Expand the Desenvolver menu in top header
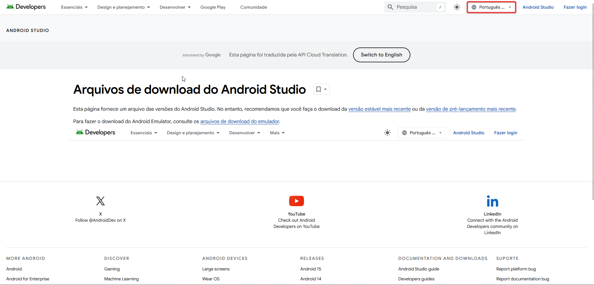The width and height of the screenshot is (594, 285). pyautogui.click(x=175, y=7)
